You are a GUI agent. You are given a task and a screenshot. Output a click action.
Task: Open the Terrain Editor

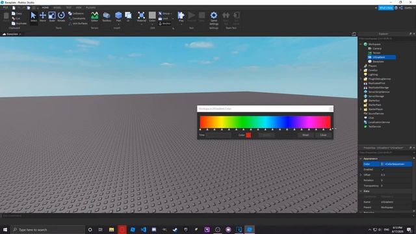(94, 17)
